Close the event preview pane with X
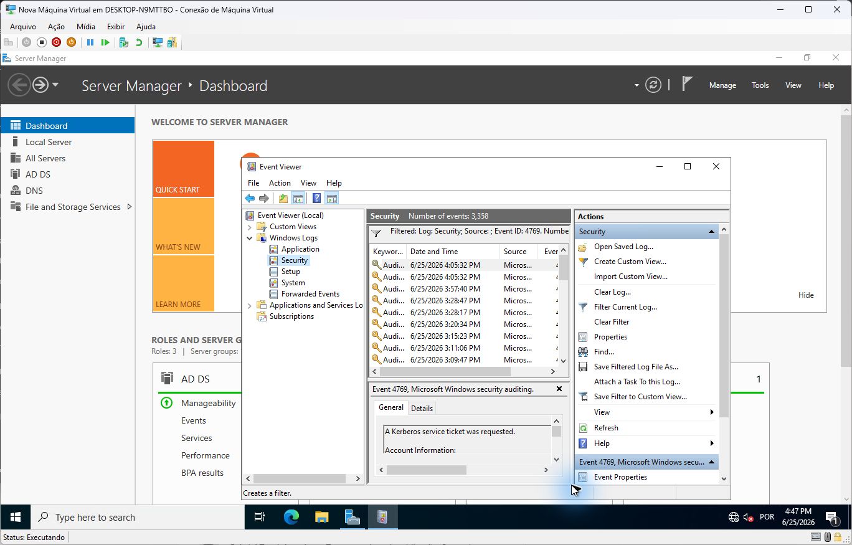This screenshot has width=852, height=545. coord(559,389)
